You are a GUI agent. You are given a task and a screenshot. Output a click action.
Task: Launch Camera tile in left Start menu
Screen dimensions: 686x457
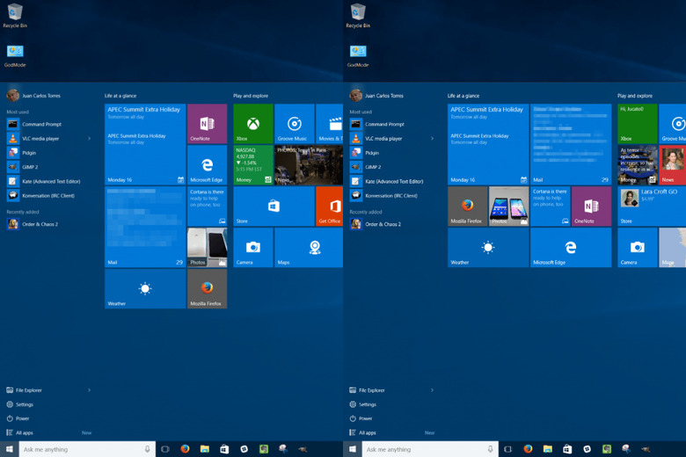pos(253,248)
